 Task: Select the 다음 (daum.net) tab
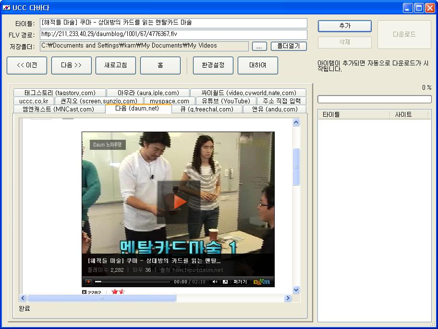[x=137, y=109]
